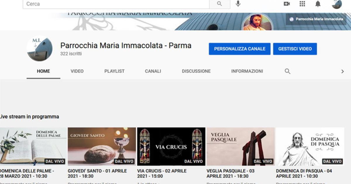Go to the CANALI tab

[x=153, y=71]
